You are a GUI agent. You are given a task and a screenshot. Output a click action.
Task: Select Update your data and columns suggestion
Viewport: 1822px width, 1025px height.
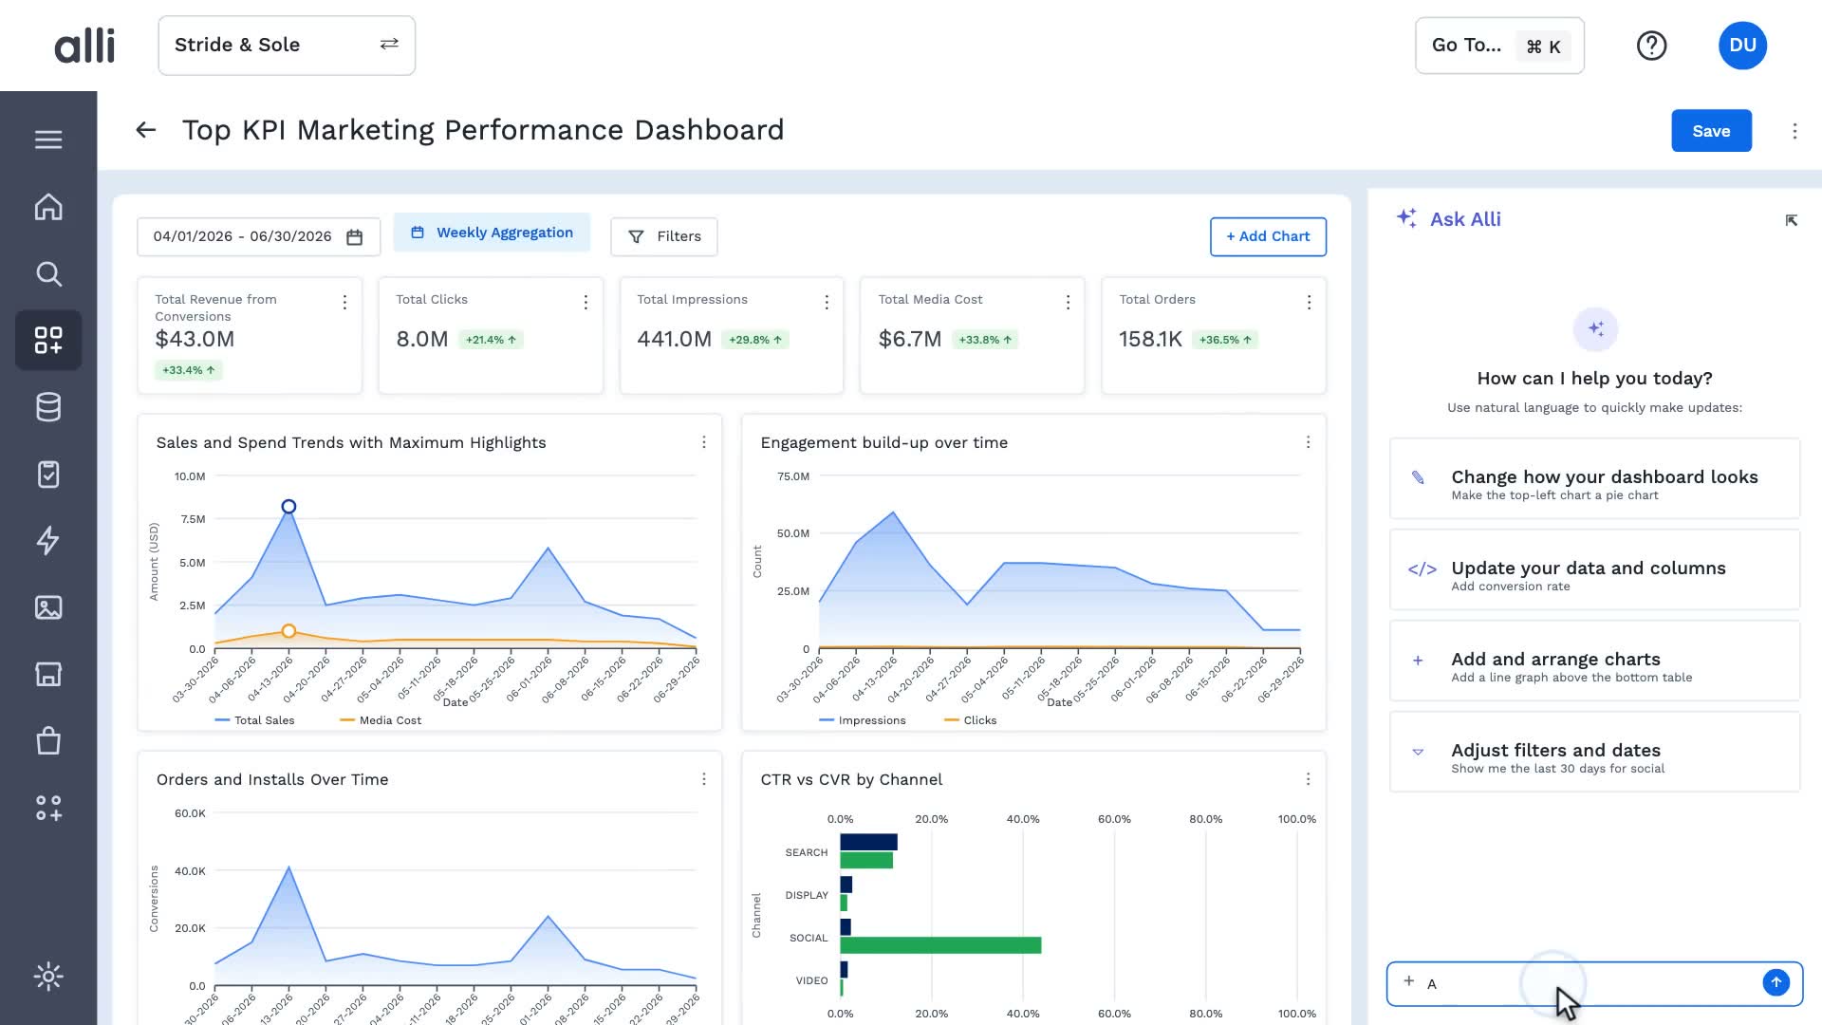click(x=1594, y=569)
